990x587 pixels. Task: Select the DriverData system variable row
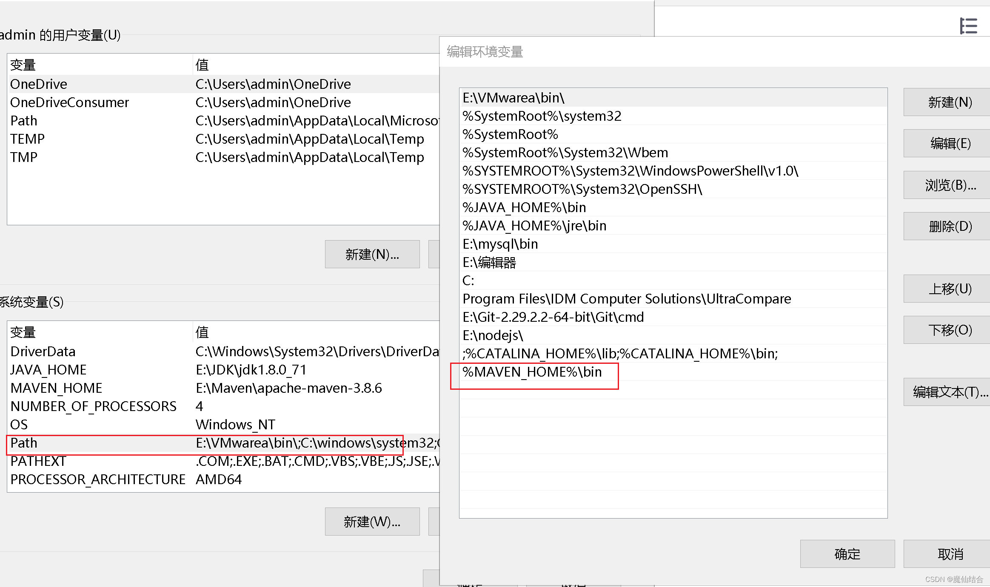click(x=223, y=352)
